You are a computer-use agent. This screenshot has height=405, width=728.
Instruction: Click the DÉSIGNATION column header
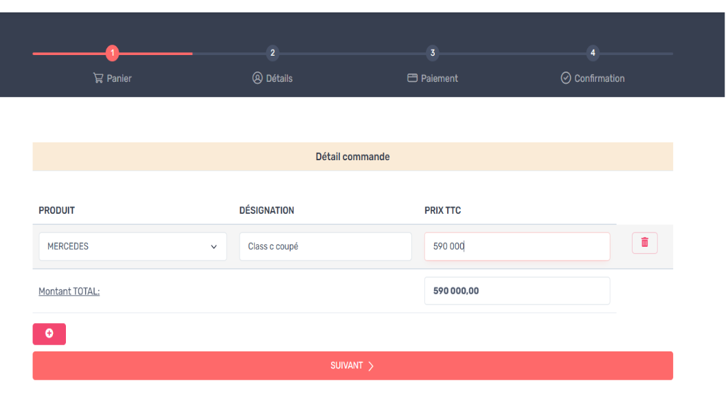click(266, 210)
